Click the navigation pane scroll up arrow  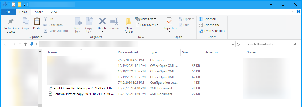click(x=40, y=51)
